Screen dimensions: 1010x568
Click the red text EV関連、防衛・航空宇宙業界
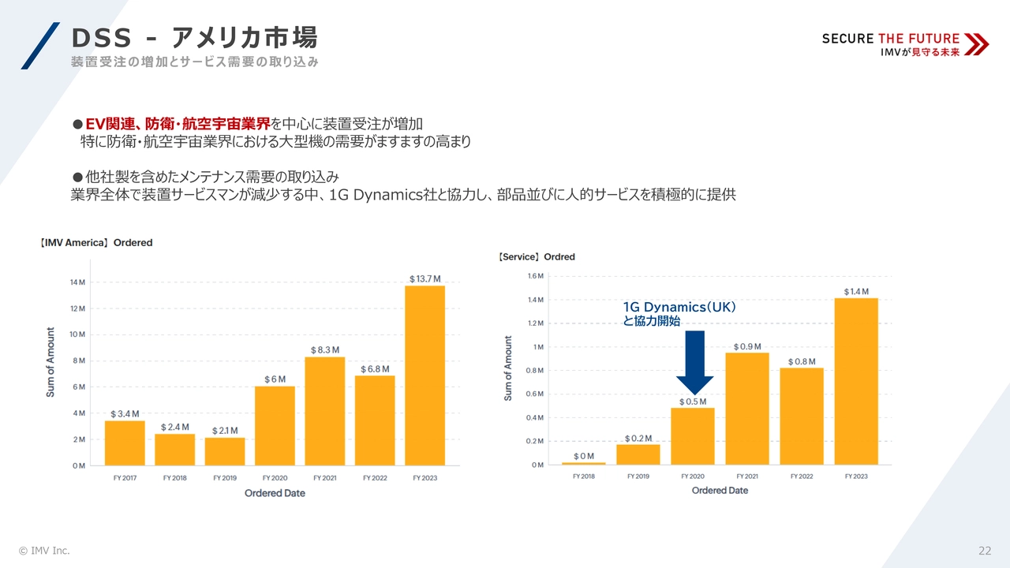point(178,124)
